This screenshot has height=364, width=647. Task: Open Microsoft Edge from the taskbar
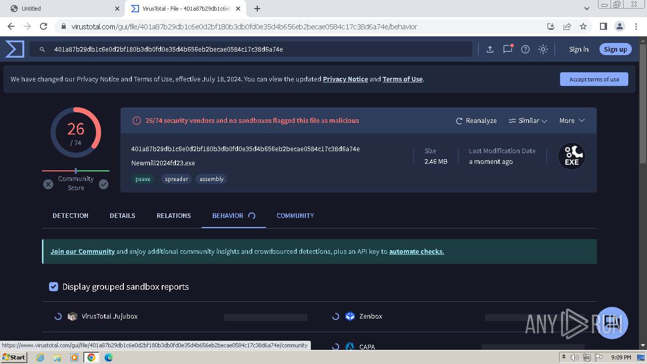pyautogui.click(x=108, y=357)
